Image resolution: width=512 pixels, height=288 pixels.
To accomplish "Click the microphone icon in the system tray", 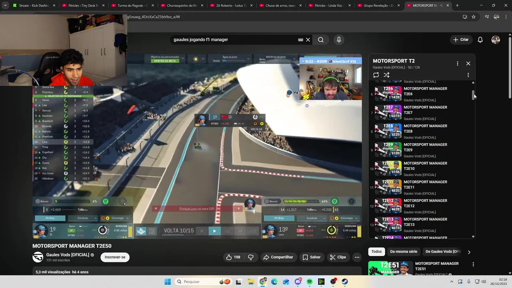I will [469, 282].
